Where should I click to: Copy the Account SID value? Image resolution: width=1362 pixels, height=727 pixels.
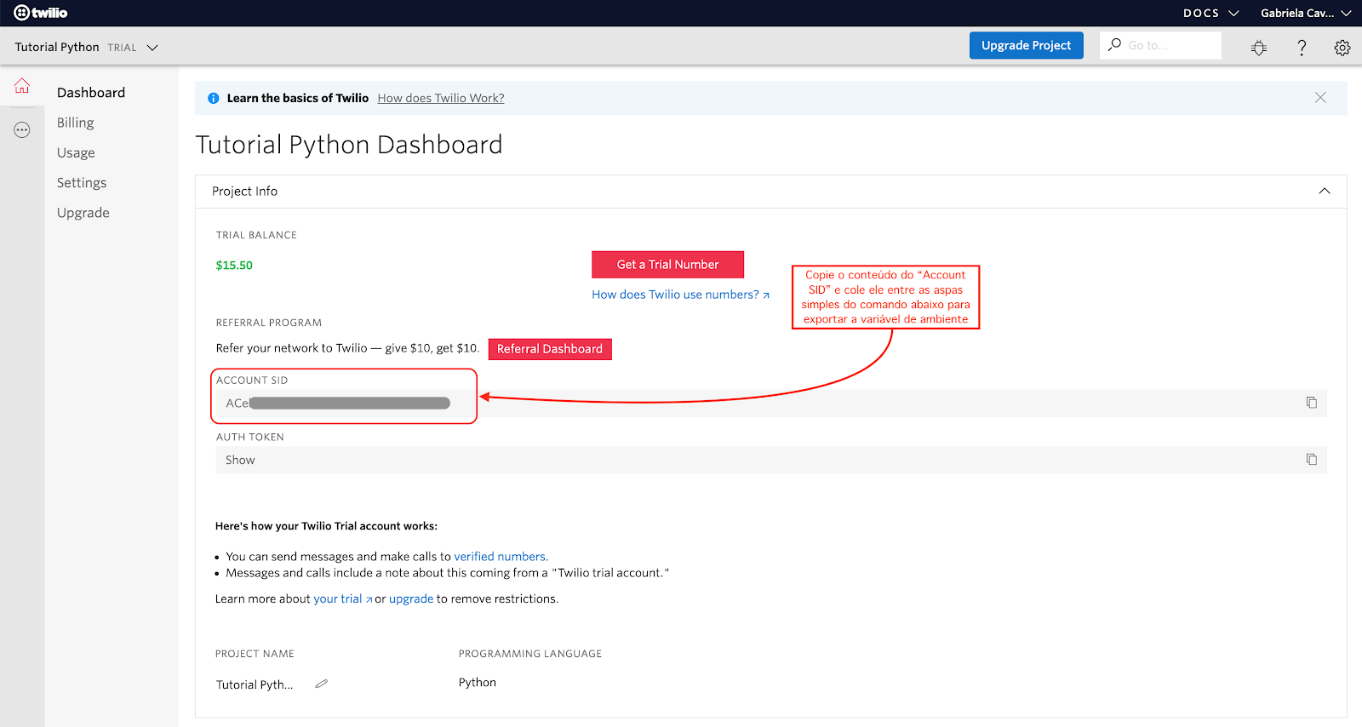click(1312, 403)
